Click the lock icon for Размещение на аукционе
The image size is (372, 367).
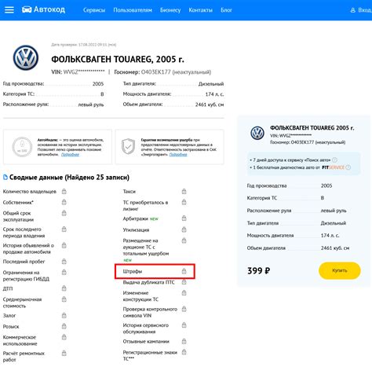point(184,240)
